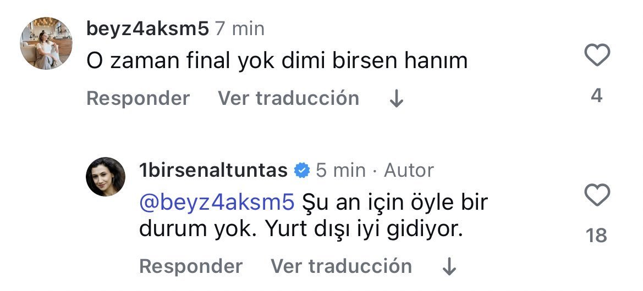Like the comment by beyz4aksm5
The image size is (643, 291).
pyautogui.click(x=596, y=56)
